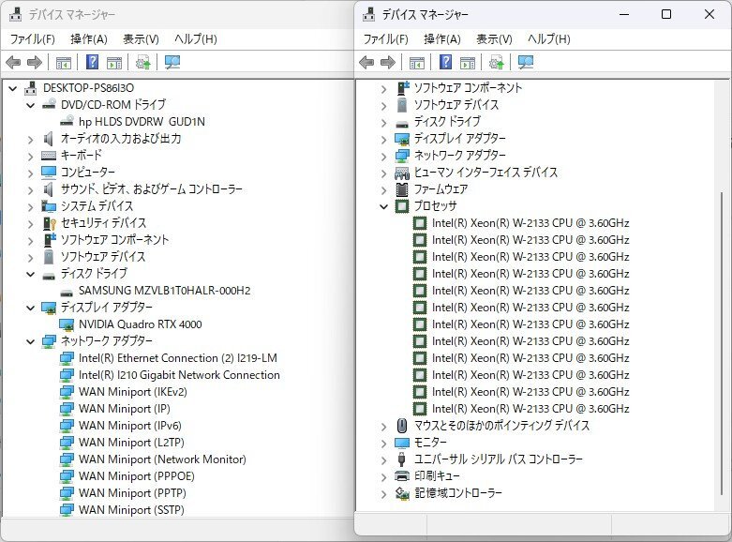The height and width of the screenshot is (542, 732).
Task: Select WAN Miniport (PPTP)
Action: click(x=132, y=493)
